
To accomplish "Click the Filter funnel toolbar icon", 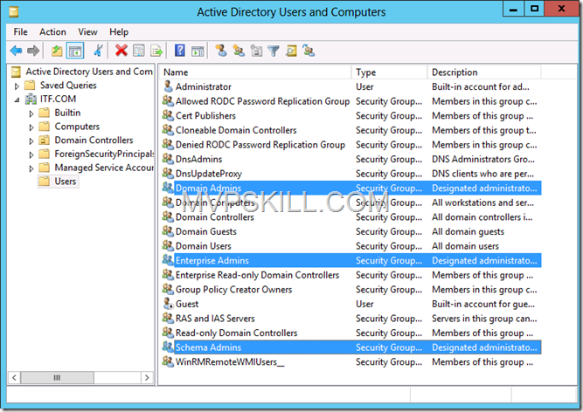I will 274,51.
